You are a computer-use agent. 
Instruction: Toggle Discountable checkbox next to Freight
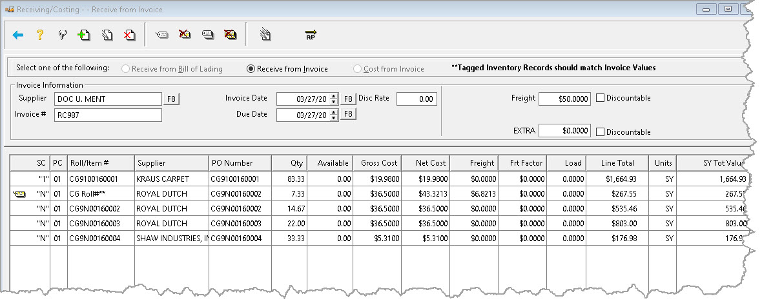pos(600,98)
